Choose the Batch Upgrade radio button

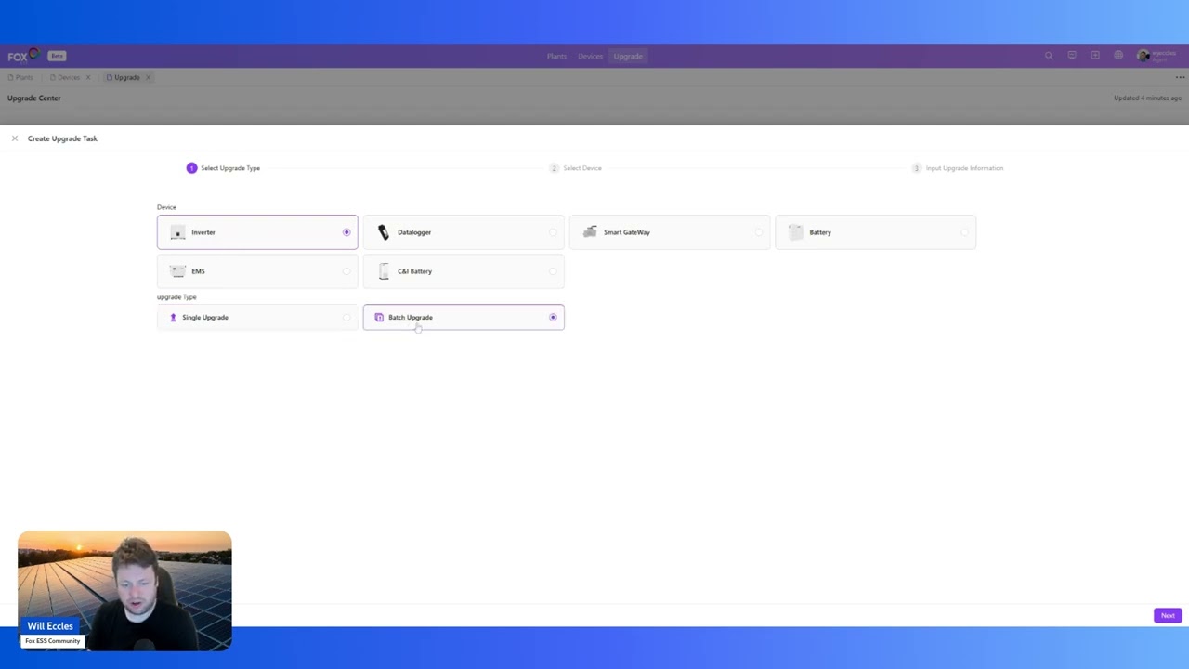coord(553,318)
